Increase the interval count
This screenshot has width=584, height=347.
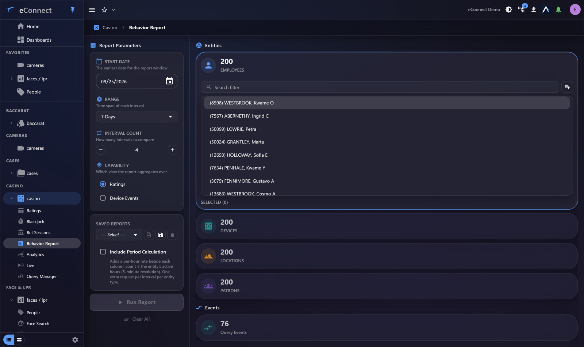point(173,150)
